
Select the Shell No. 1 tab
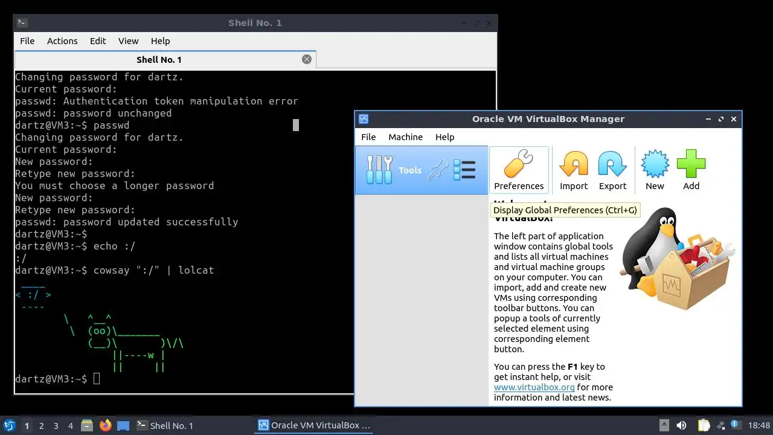pyautogui.click(x=165, y=59)
